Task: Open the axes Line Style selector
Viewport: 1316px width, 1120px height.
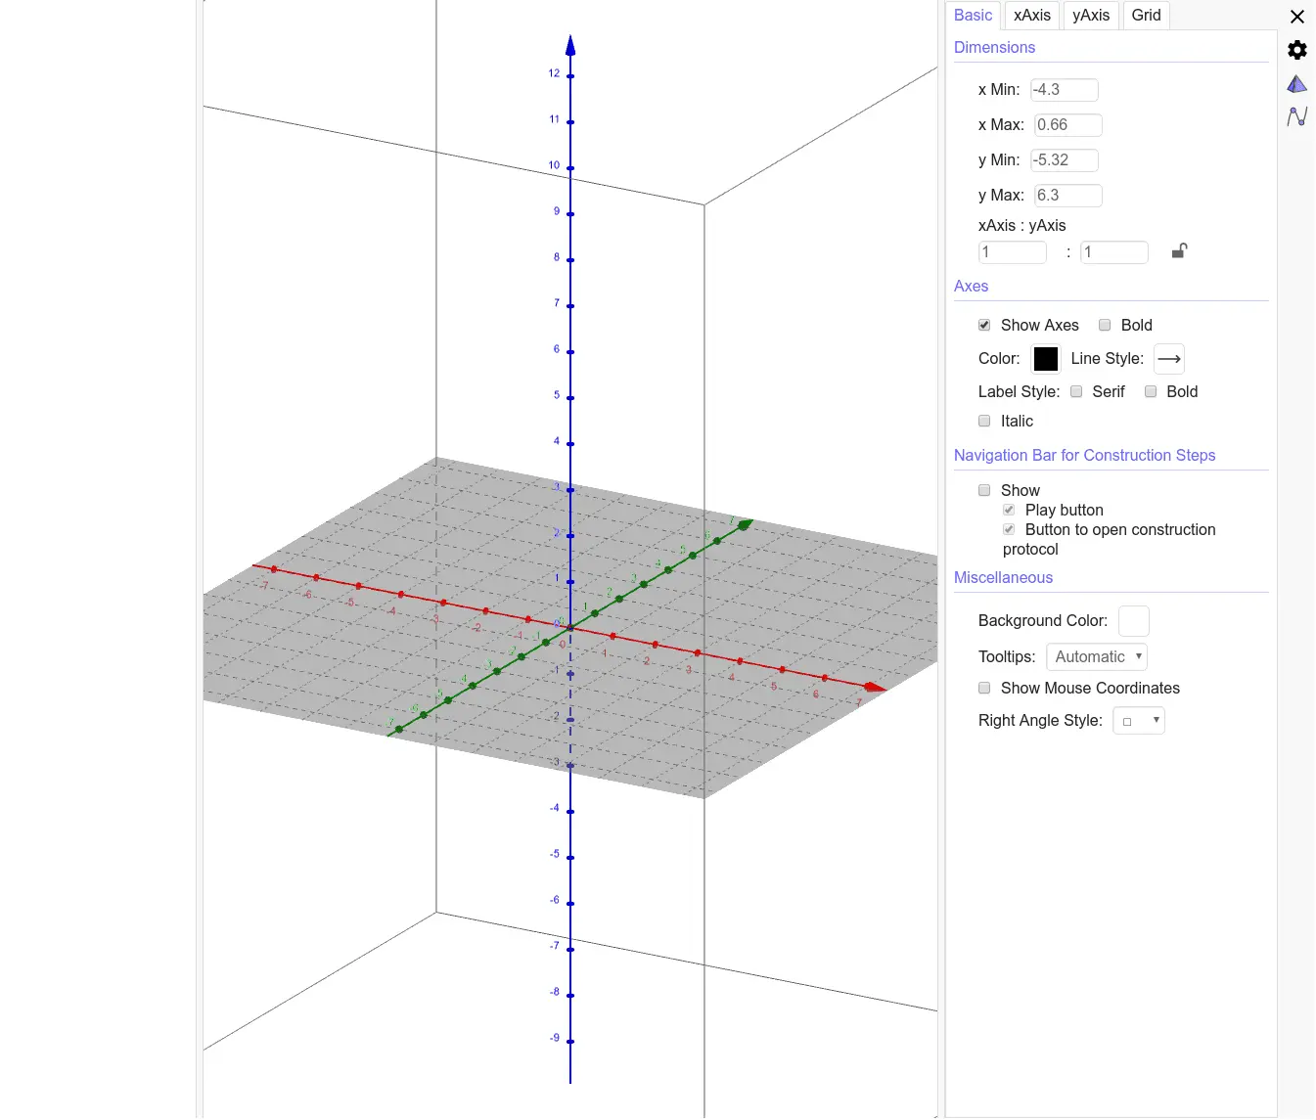Action: coord(1168,359)
